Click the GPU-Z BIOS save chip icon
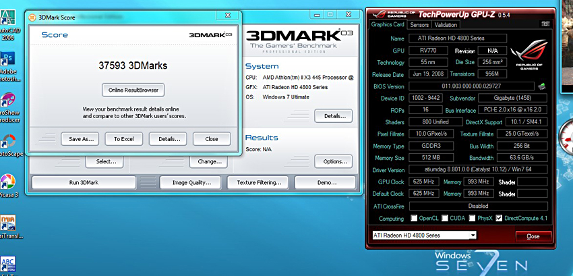Viewport: 573px width, 276px height. [x=541, y=86]
